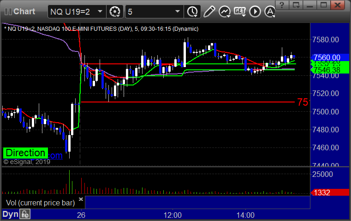Open the chart type line-graph icon
The width and height of the screenshot is (351, 221).
pos(225,11)
